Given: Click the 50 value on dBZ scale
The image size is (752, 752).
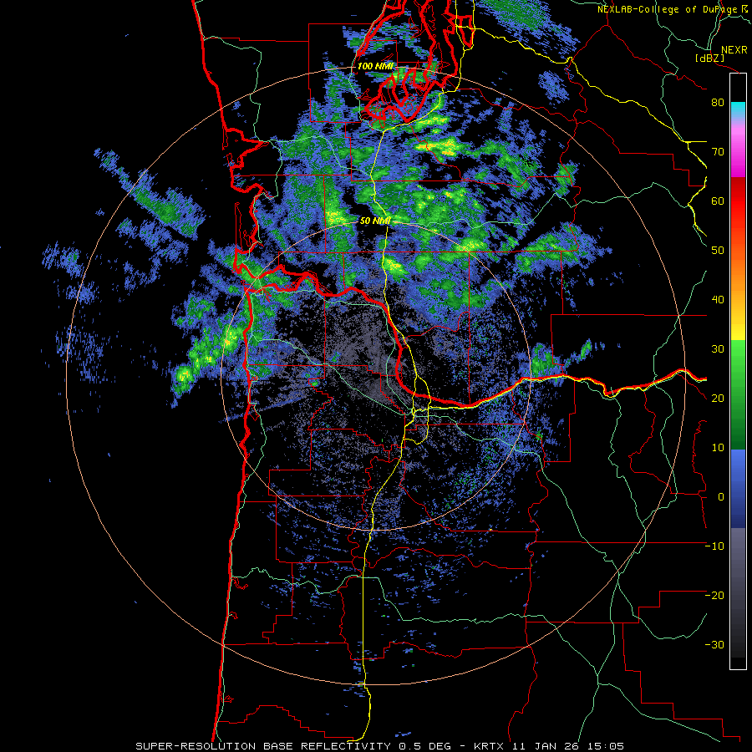Looking at the screenshot, I should coord(718,251).
